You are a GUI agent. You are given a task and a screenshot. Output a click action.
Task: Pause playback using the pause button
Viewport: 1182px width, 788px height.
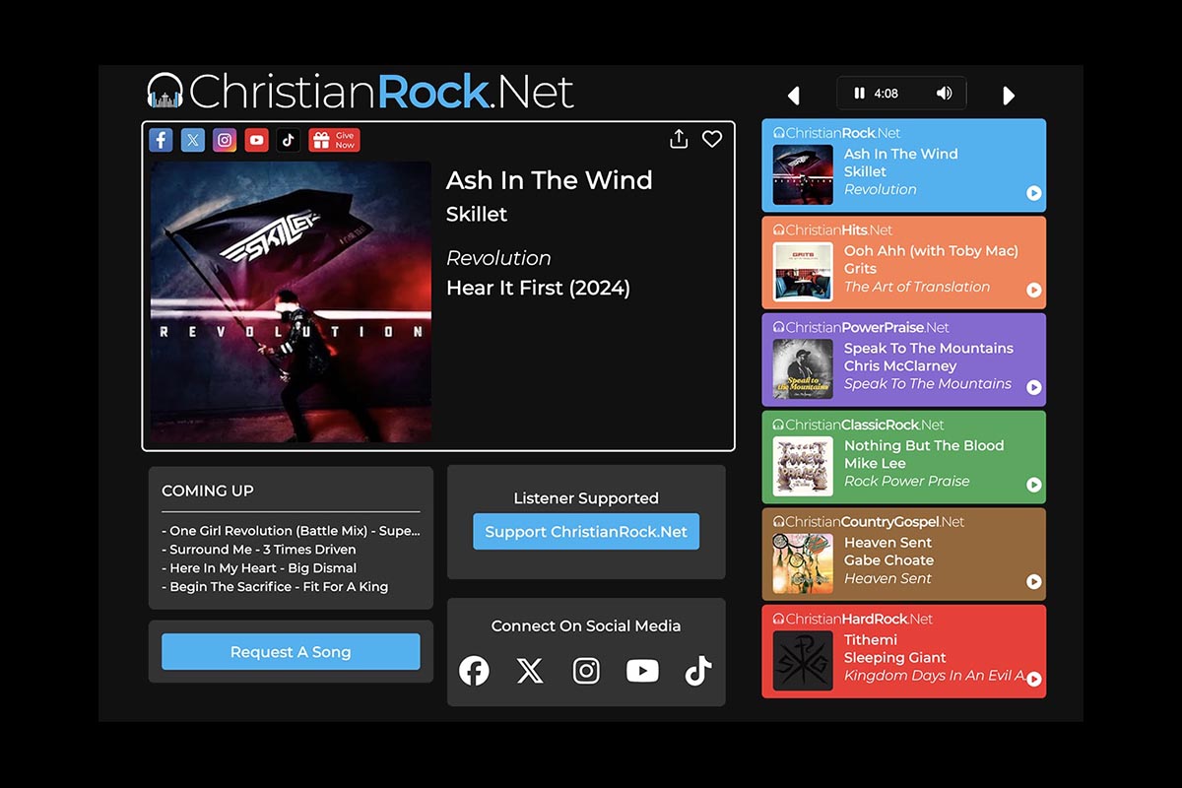(x=859, y=94)
